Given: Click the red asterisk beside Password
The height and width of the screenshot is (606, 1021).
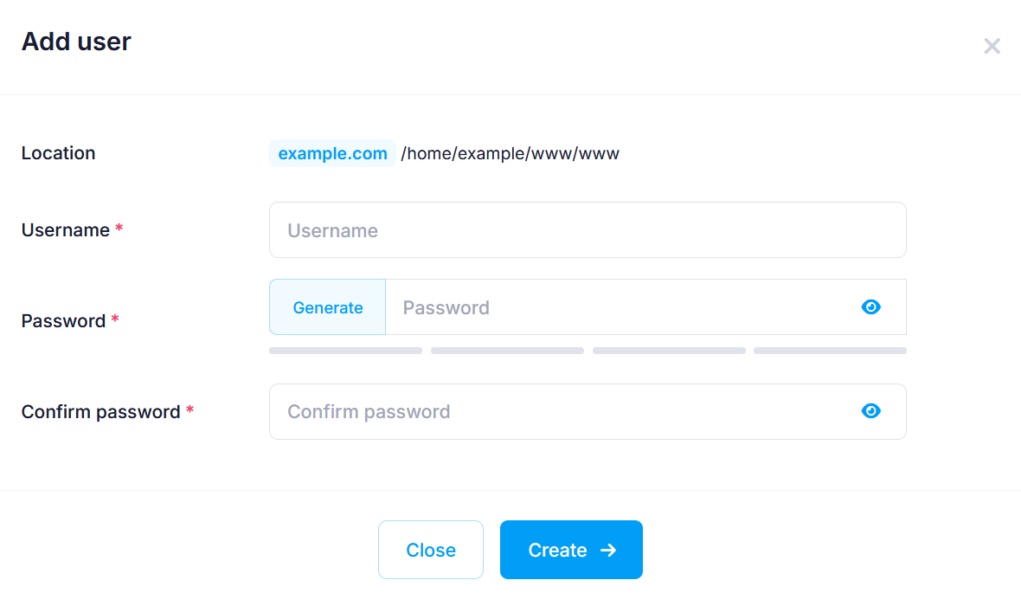Looking at the screenshot, I should point(115,319).
